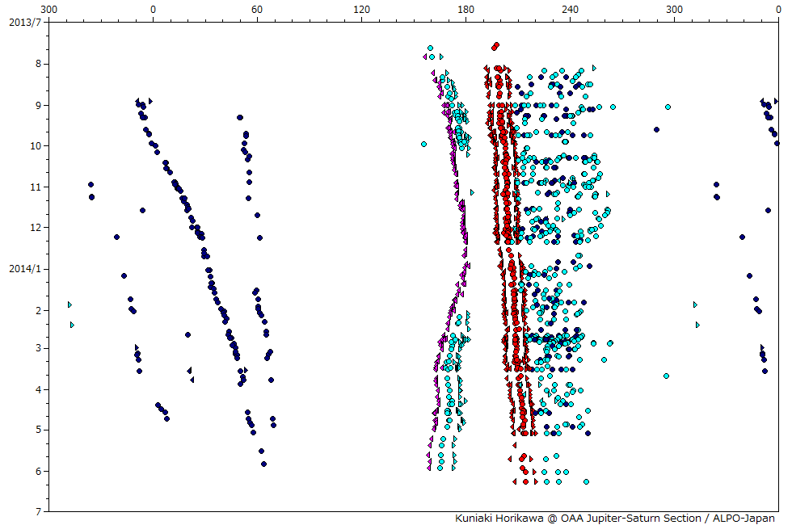Image resolution: width=792 pixels, height=525 pixels.
Task: Select the month 10 label on left axis
Action: pyautogui.click(x=36, y=146)
